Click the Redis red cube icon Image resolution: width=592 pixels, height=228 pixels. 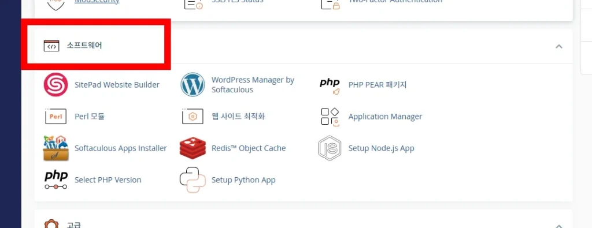(193, 148)
